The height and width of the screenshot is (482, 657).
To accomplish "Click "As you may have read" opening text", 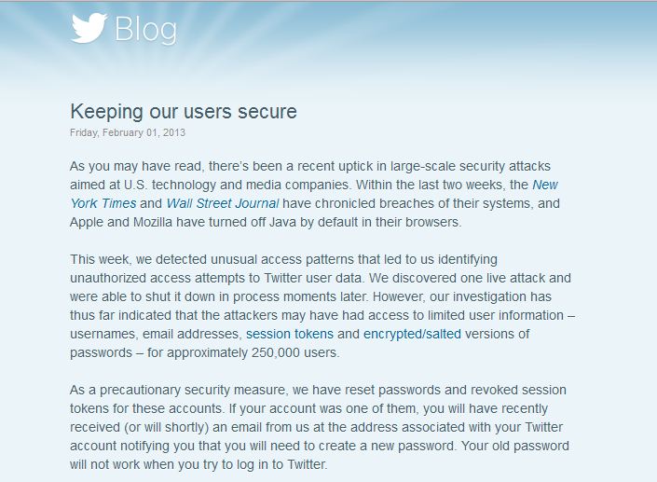I will 137,166.
